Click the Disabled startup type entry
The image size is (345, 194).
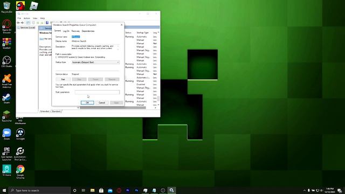[x=141, y=84]
